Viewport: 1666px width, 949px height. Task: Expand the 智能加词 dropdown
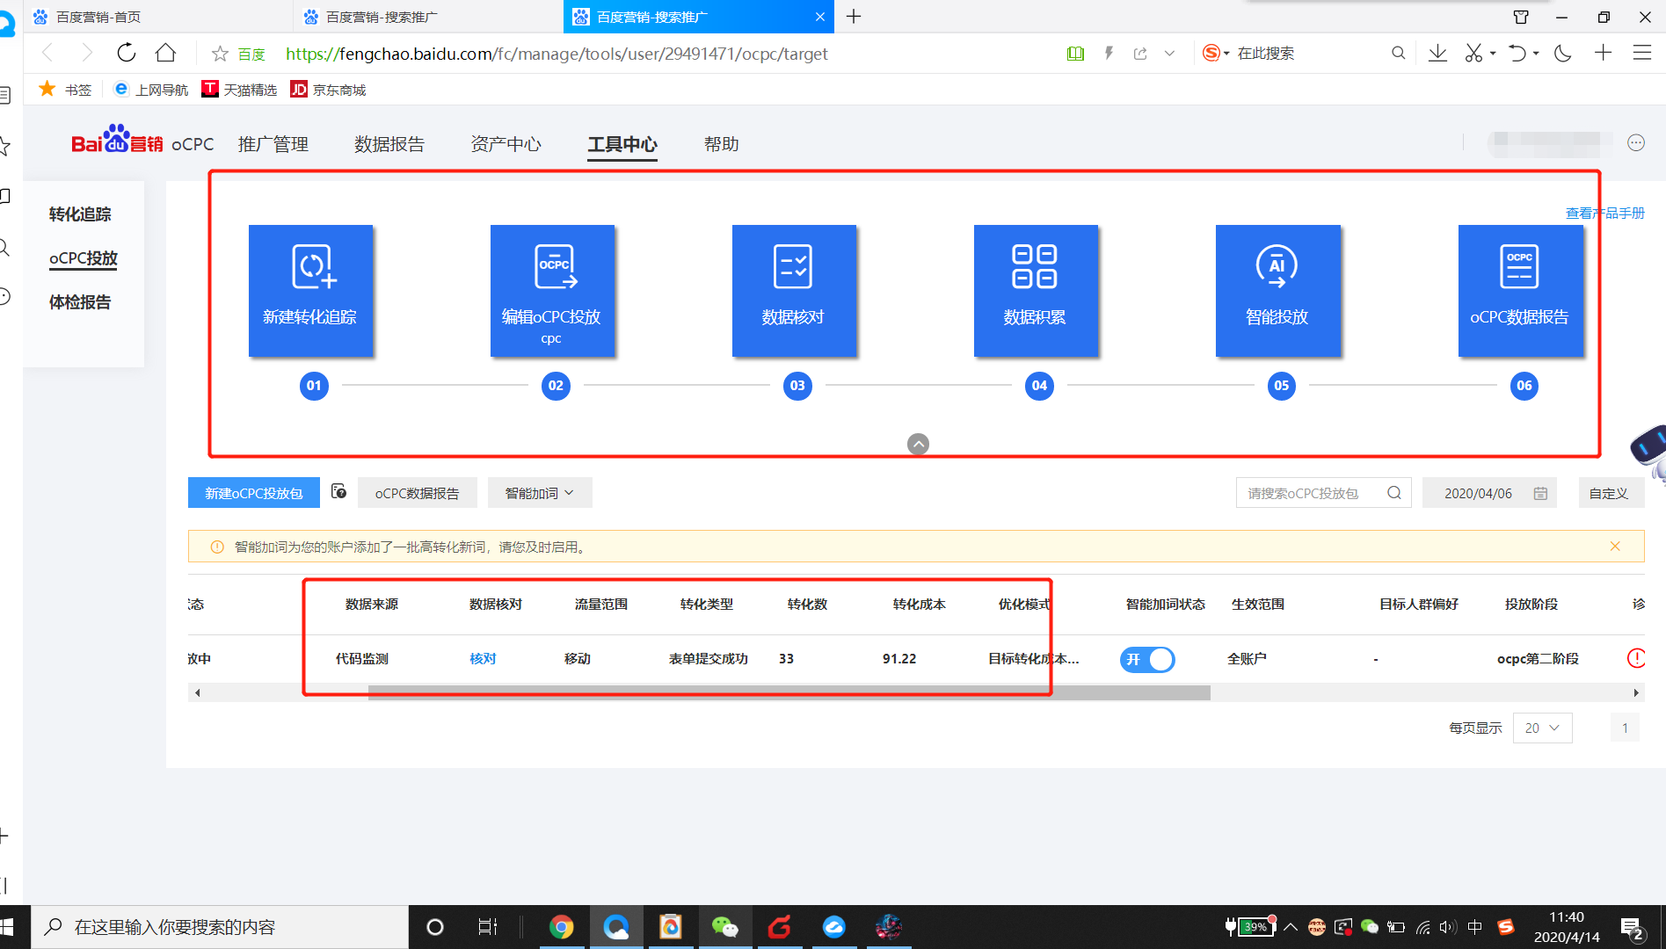(540, 493)
